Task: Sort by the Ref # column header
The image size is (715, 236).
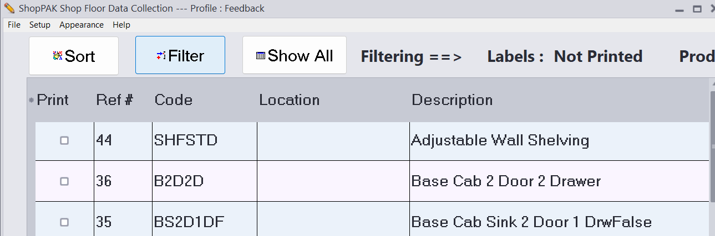Action: 114,100
